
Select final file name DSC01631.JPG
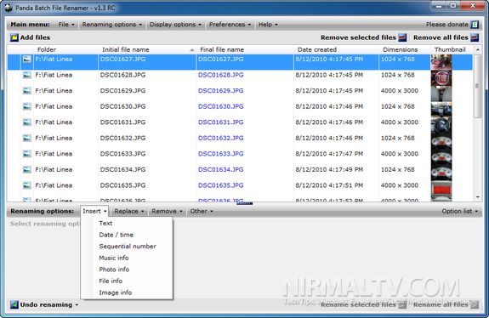[221, 122]
